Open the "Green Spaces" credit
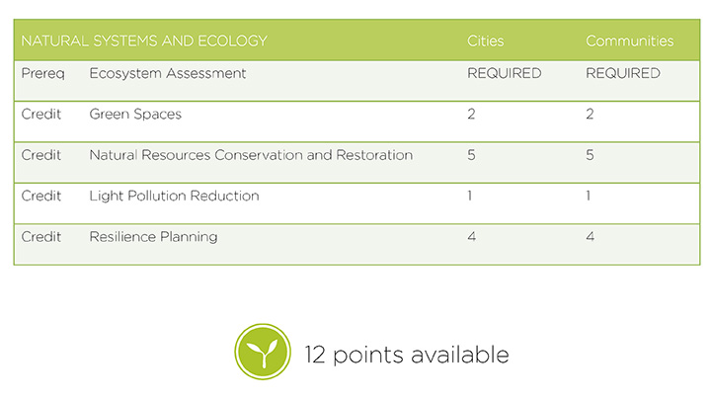The width and height of the screenshot is (711, 400). point(135,115)
